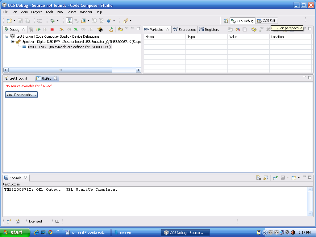
Task: Open the File menu
Action: pyautogui.click(x=5, y=12)
